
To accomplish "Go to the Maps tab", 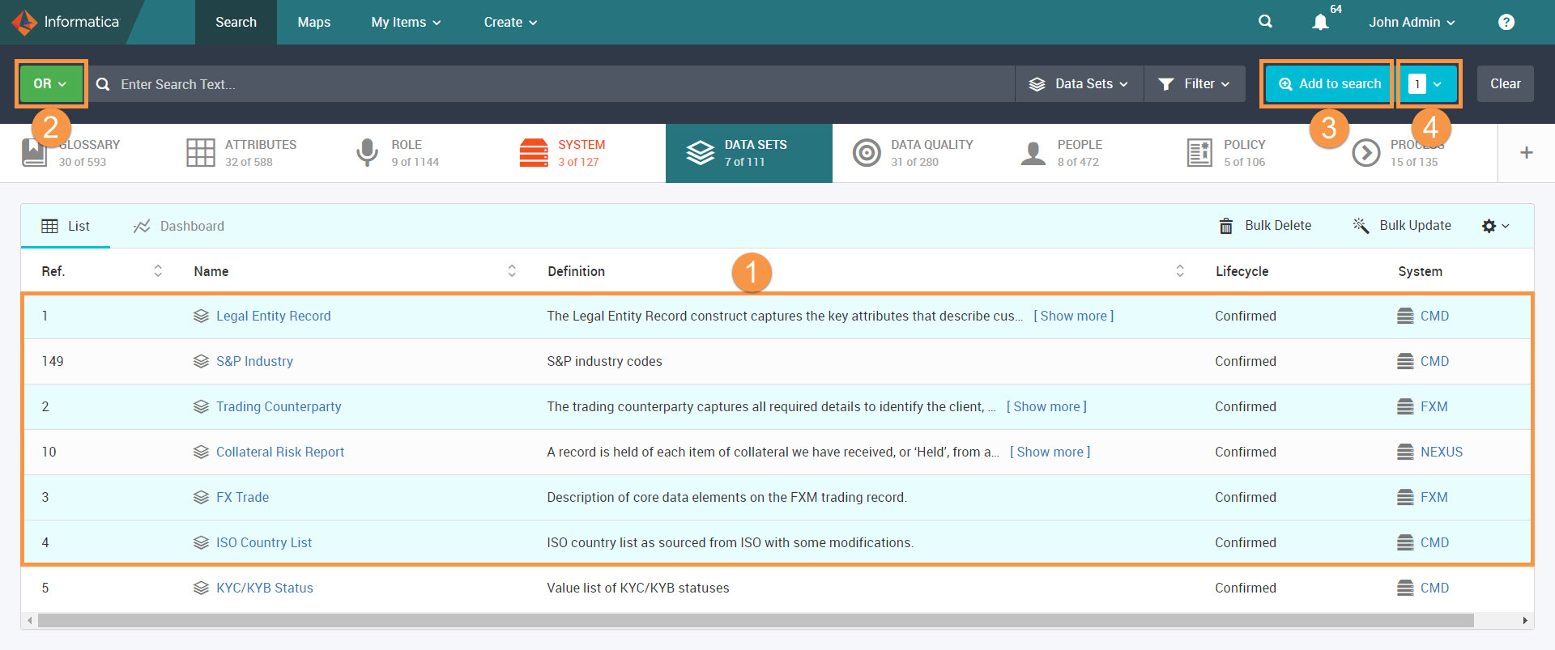I will point(313,22).
